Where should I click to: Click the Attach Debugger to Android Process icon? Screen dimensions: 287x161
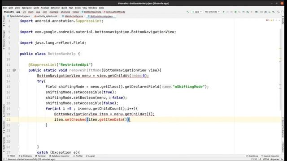pos(248,12)
